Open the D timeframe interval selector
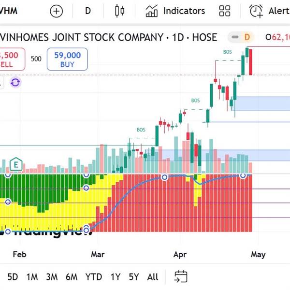Screen dimensions: 290x290 pyautogui.click(x=88, y=11)
